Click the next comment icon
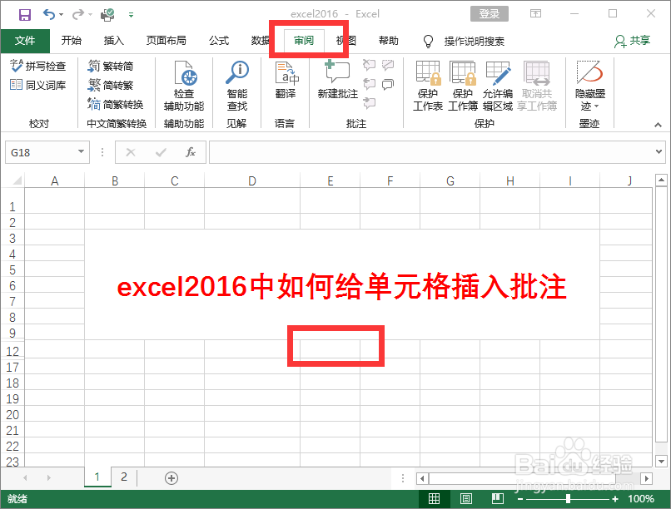 (x=370, y=102)
